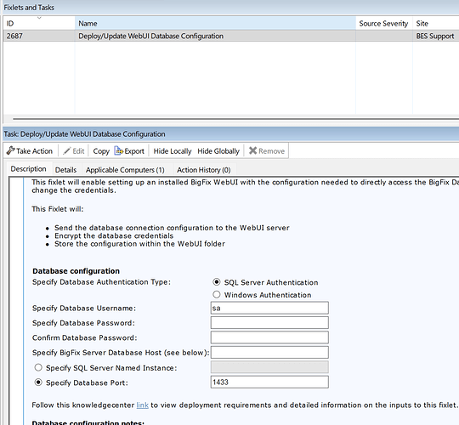
Task: Switch to the Details tab
Action: [65, 170]
